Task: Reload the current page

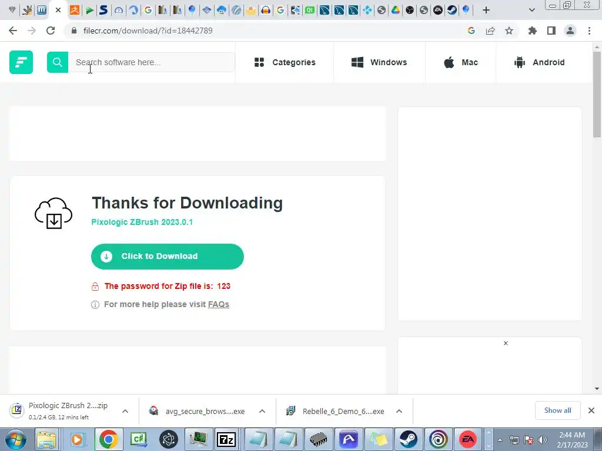Action: (51, 31)
